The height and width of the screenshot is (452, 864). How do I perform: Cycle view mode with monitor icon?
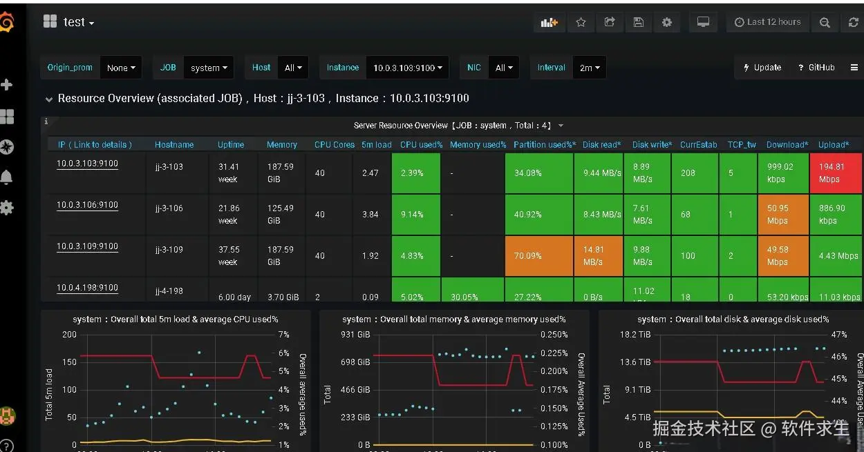pyautogui.click(x=703, y=23)
